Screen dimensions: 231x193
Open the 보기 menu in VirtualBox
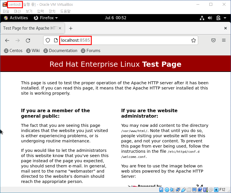[29, 11]
